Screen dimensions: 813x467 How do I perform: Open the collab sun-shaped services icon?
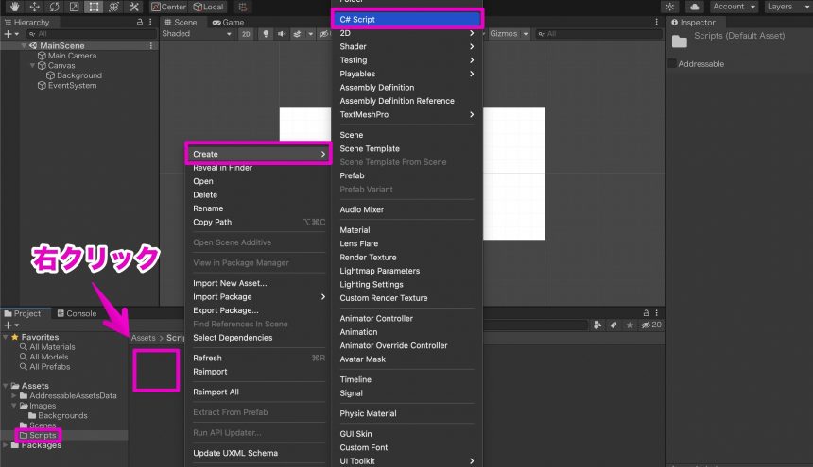670,7
